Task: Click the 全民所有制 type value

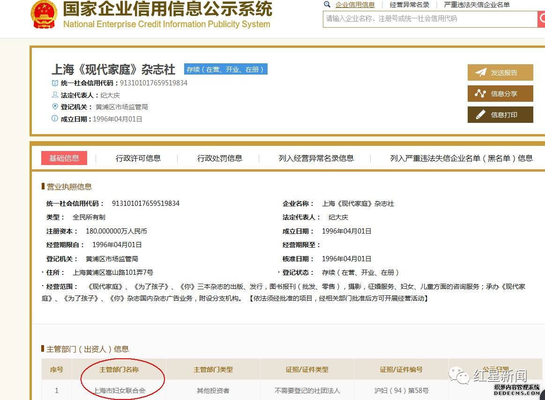Action: [x=89, y=218]
